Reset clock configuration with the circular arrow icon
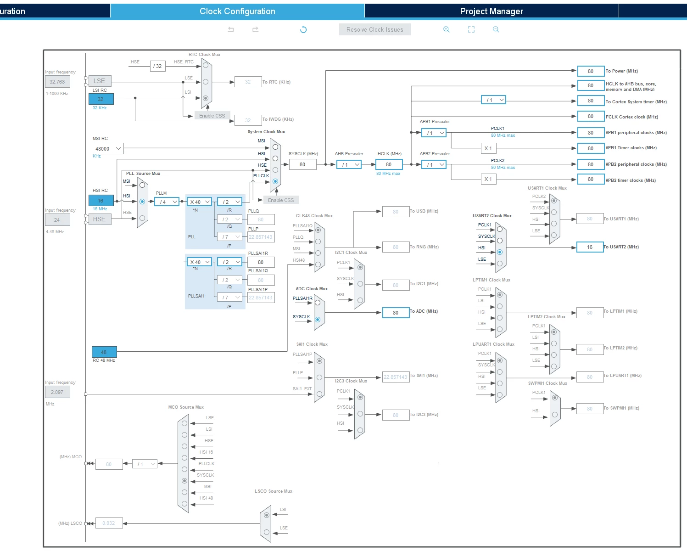 [x=303, y=29]
